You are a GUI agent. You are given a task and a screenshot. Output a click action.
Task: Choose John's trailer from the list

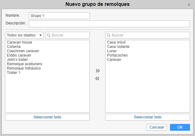(17, 60)
